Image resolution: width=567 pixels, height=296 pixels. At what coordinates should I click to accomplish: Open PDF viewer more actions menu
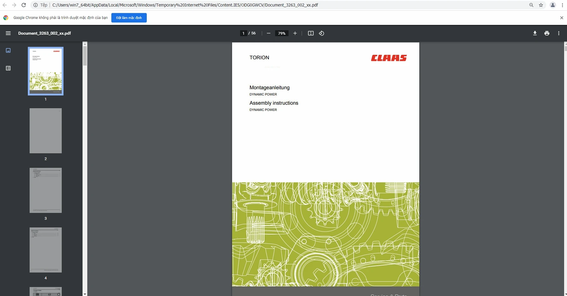click(x=559, y=33)
